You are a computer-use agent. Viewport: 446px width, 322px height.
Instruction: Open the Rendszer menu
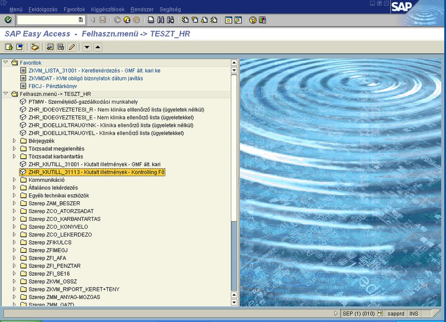[142, 10]
